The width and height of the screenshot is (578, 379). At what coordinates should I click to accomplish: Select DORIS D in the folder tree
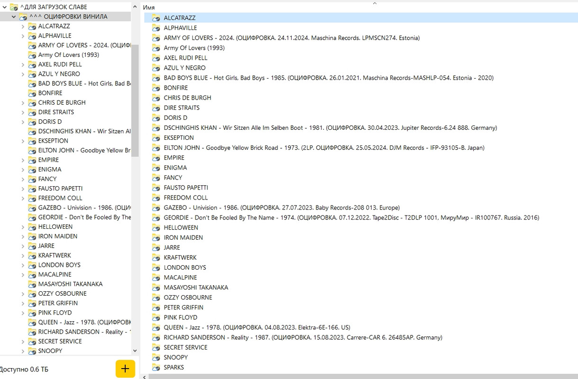[x=50, y=122]
